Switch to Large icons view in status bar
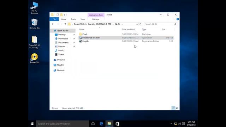 pos(177,108)
